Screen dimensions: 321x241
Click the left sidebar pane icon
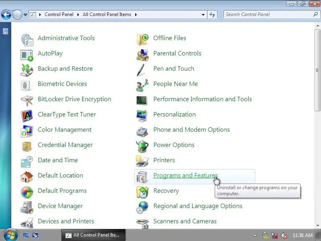point(6,31)
